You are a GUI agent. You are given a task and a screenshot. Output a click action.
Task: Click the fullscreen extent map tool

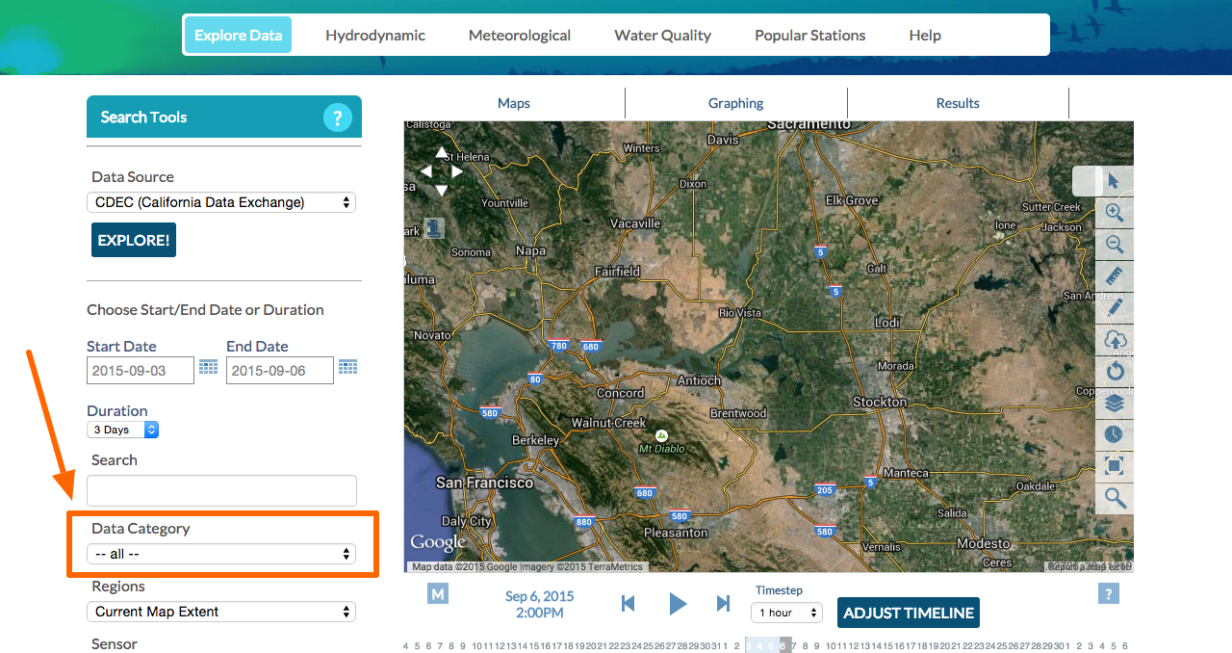coord(1114,466)
